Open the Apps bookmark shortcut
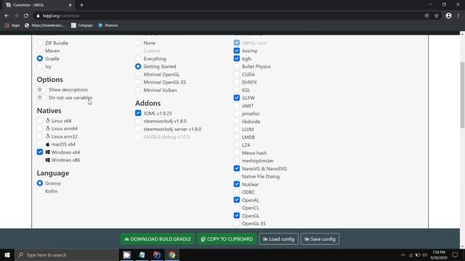 coord(12,25)
